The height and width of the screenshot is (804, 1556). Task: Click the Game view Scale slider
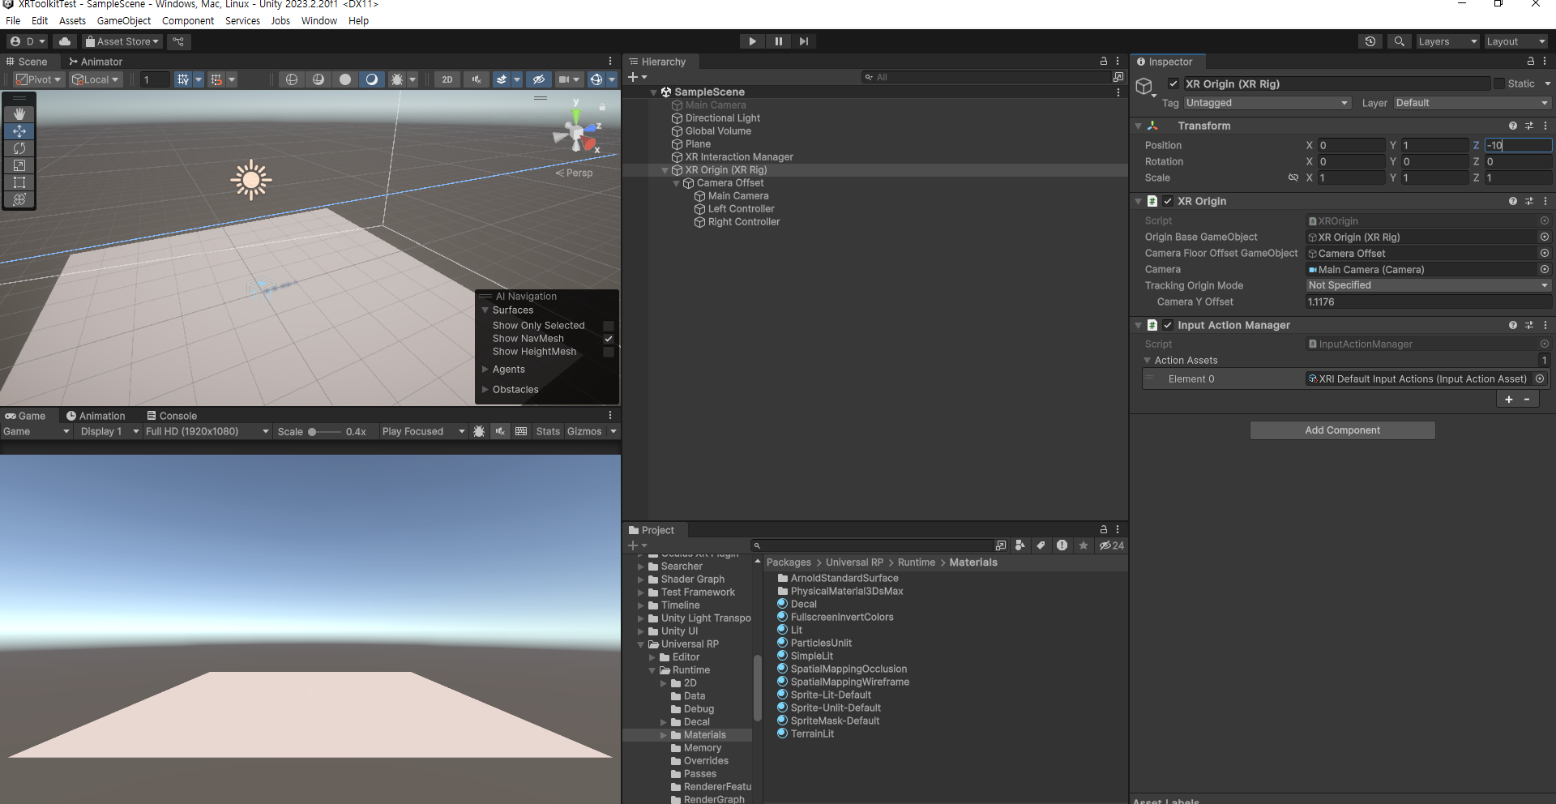pyautogui.click(x=324, y=432)
